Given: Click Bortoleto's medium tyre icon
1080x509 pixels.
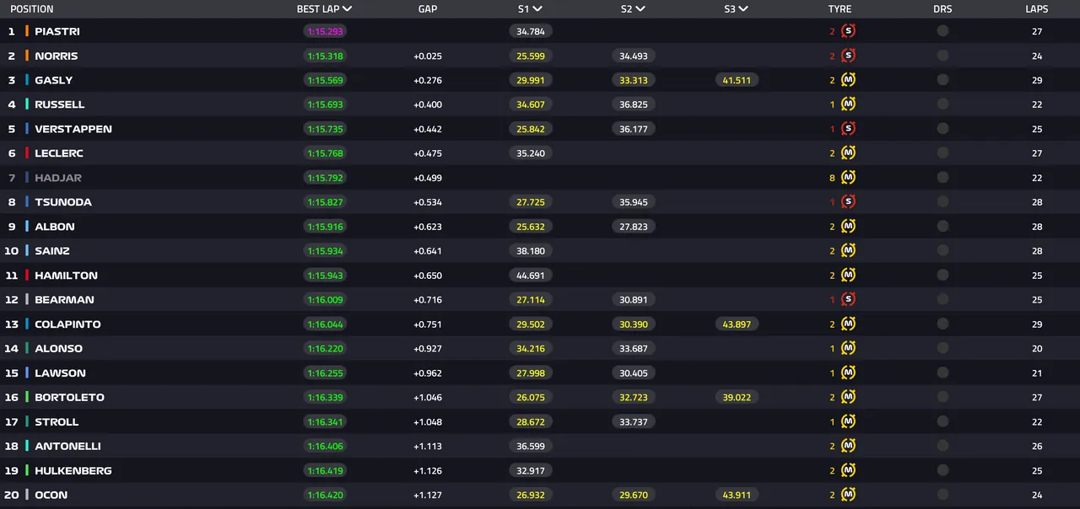Looking at the screenshot, I should coord(848,397).
